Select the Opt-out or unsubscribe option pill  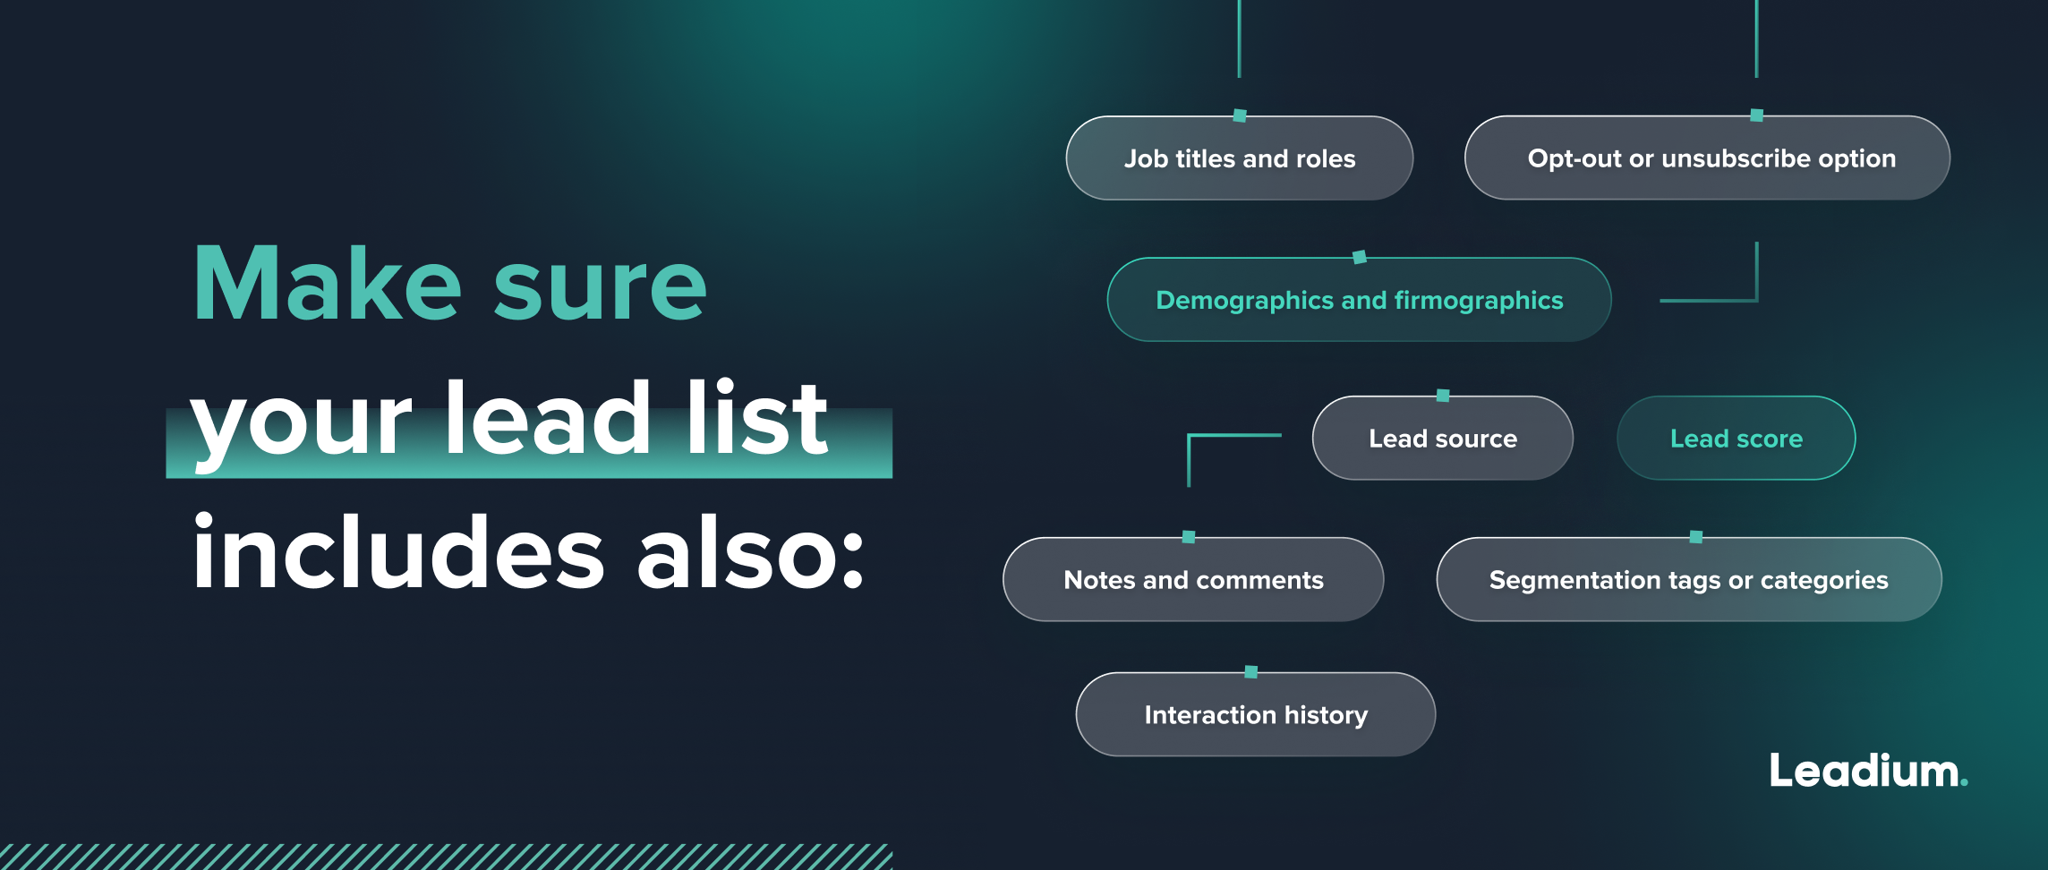1707,158
